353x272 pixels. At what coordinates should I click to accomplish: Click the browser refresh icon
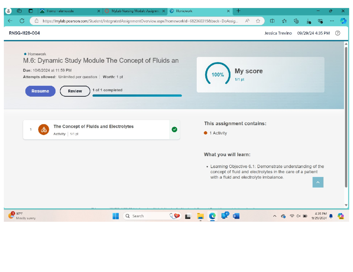click(22, 21)
